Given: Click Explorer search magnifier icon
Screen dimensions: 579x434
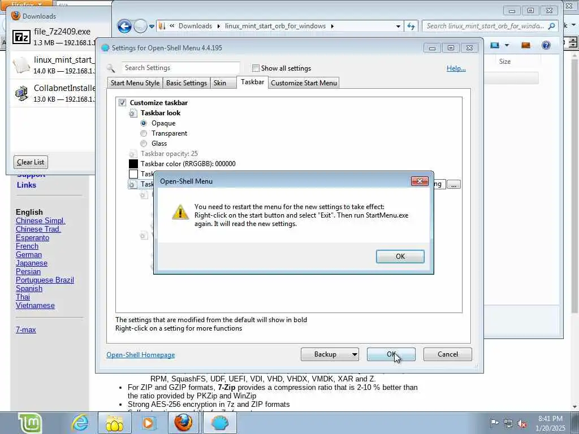Looking at the screenshot, I should 551,26.
